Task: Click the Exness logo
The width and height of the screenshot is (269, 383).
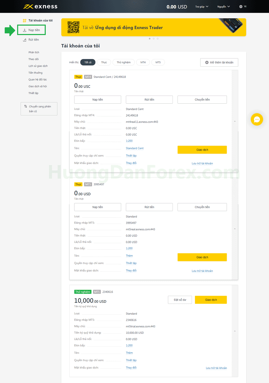Action: point(40,7)
